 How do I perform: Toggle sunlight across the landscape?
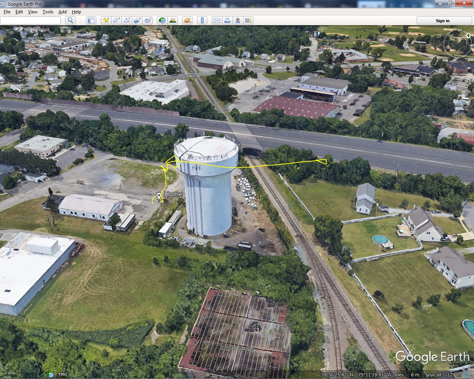click(x=173, y=20)
